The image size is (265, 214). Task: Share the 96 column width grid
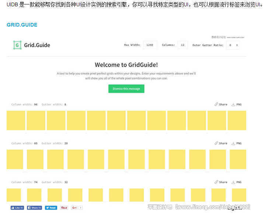tap(223, 104)
